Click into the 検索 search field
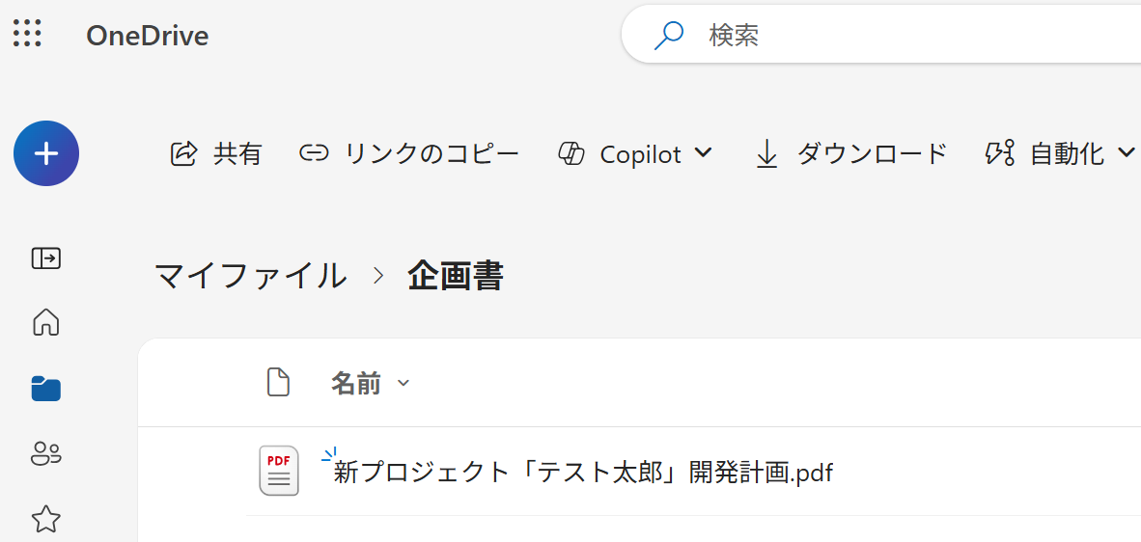The width and height of the screenshot is (1141, 542). click(x=869, y=36)
